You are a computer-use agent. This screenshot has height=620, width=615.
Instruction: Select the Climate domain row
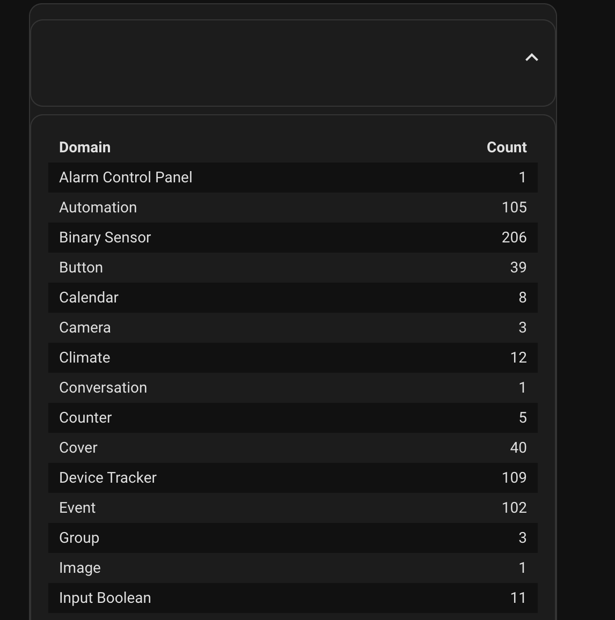(x=293, y=358)
